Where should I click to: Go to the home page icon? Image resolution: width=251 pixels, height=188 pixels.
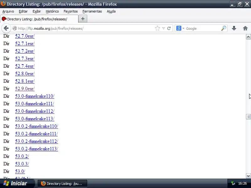coord(245,28)
